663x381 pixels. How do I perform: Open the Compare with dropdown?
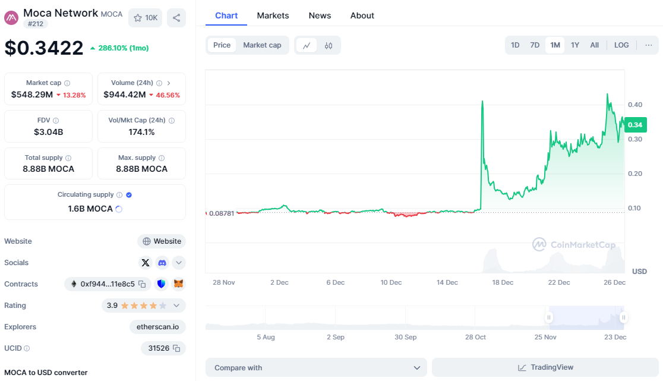[x=316, y=367]
